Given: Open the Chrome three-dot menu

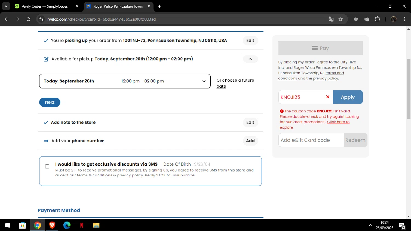Looking at the screenshot, I should [404, 19].
